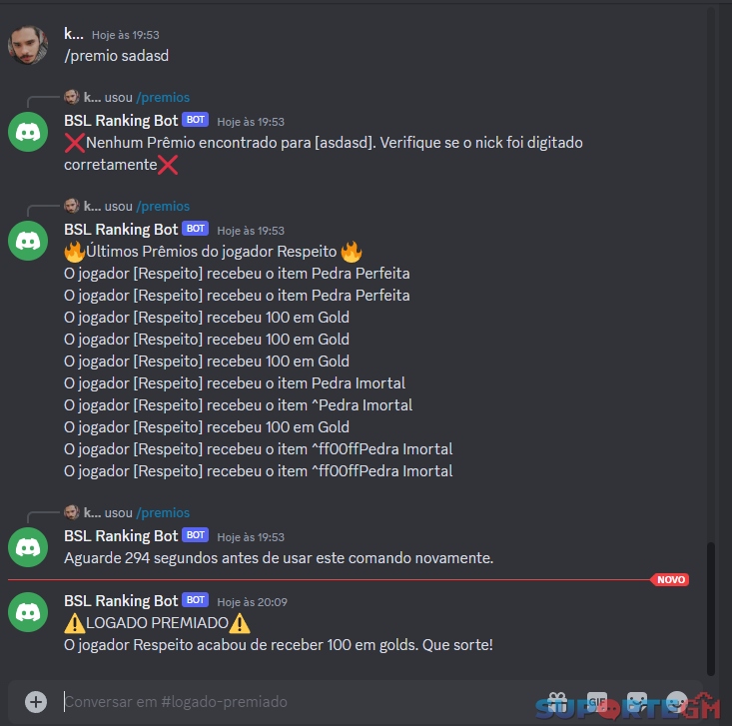The height and width of the screenshot is (726, 732).
Task: Open the emoji picker icon
Action: pyautogui.click(x=677, y=701)
